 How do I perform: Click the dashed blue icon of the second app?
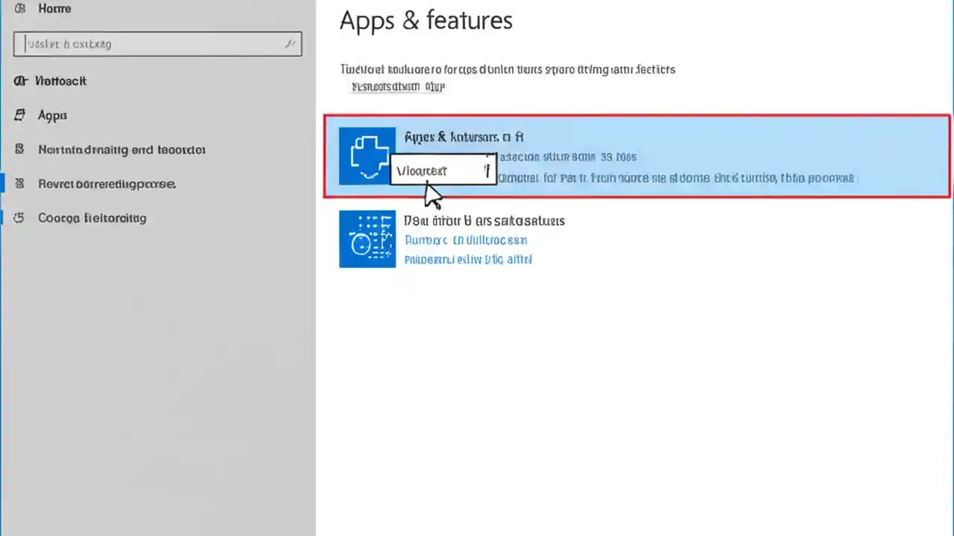[367, 239]
